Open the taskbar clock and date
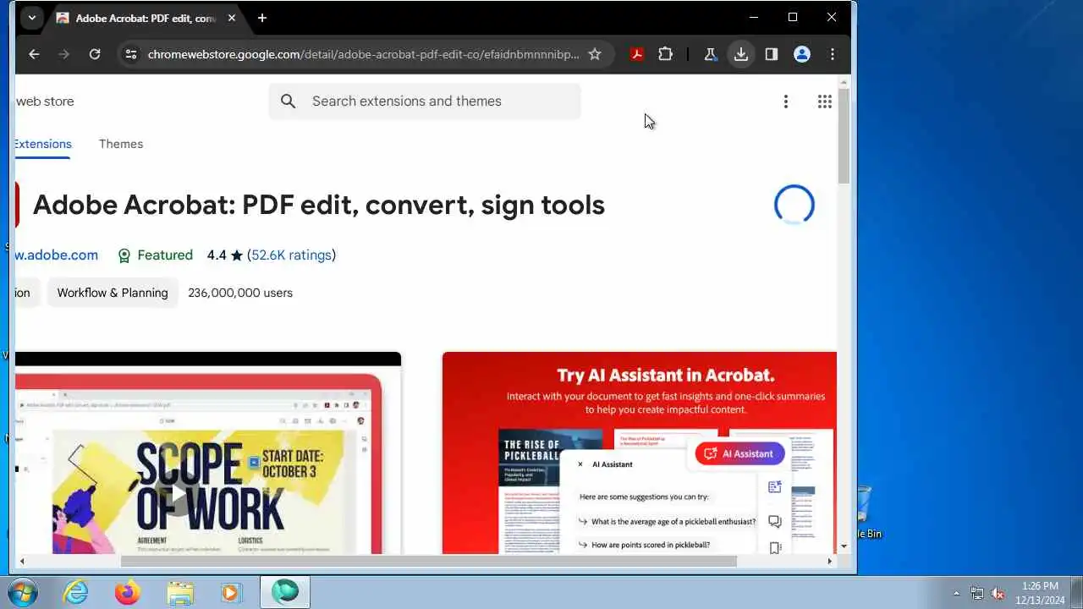1083x609 pixels. (x=1041, y=593)
